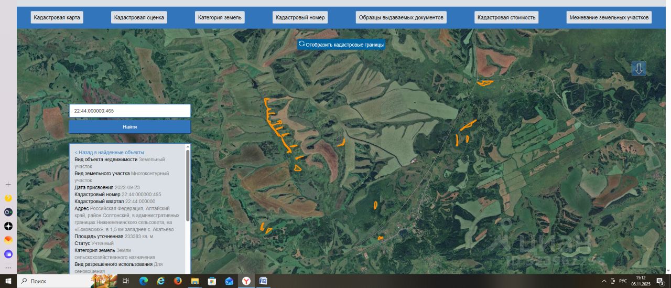The height and width of the screenshot is (288, 671).
Task: Open the clock showing 15:12
Action: tap(641, 281)
